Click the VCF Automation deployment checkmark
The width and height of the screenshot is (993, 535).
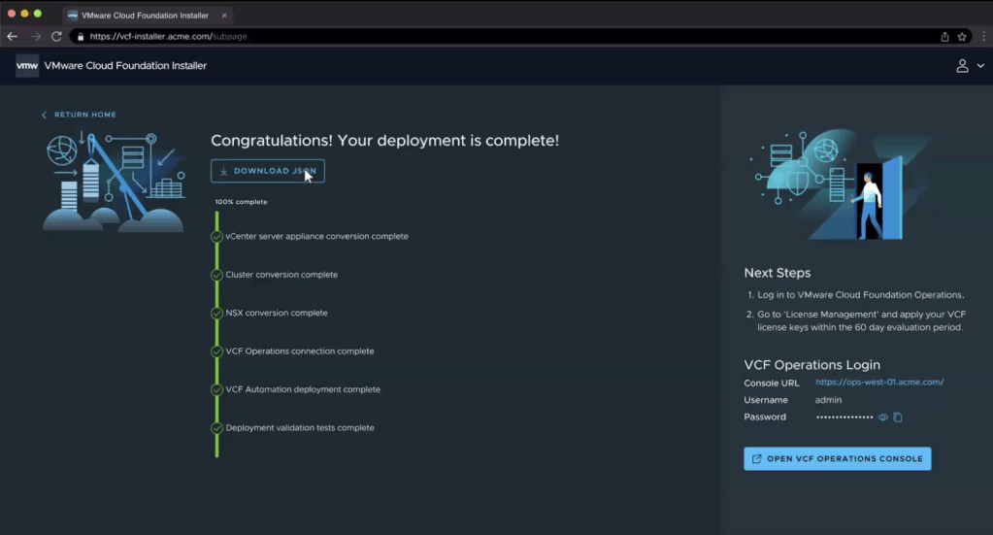(x=216, y=390)
